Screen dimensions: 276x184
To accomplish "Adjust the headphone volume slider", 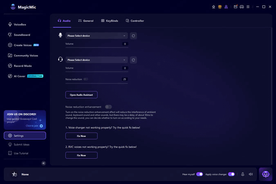I will click(x=96, y=72).
